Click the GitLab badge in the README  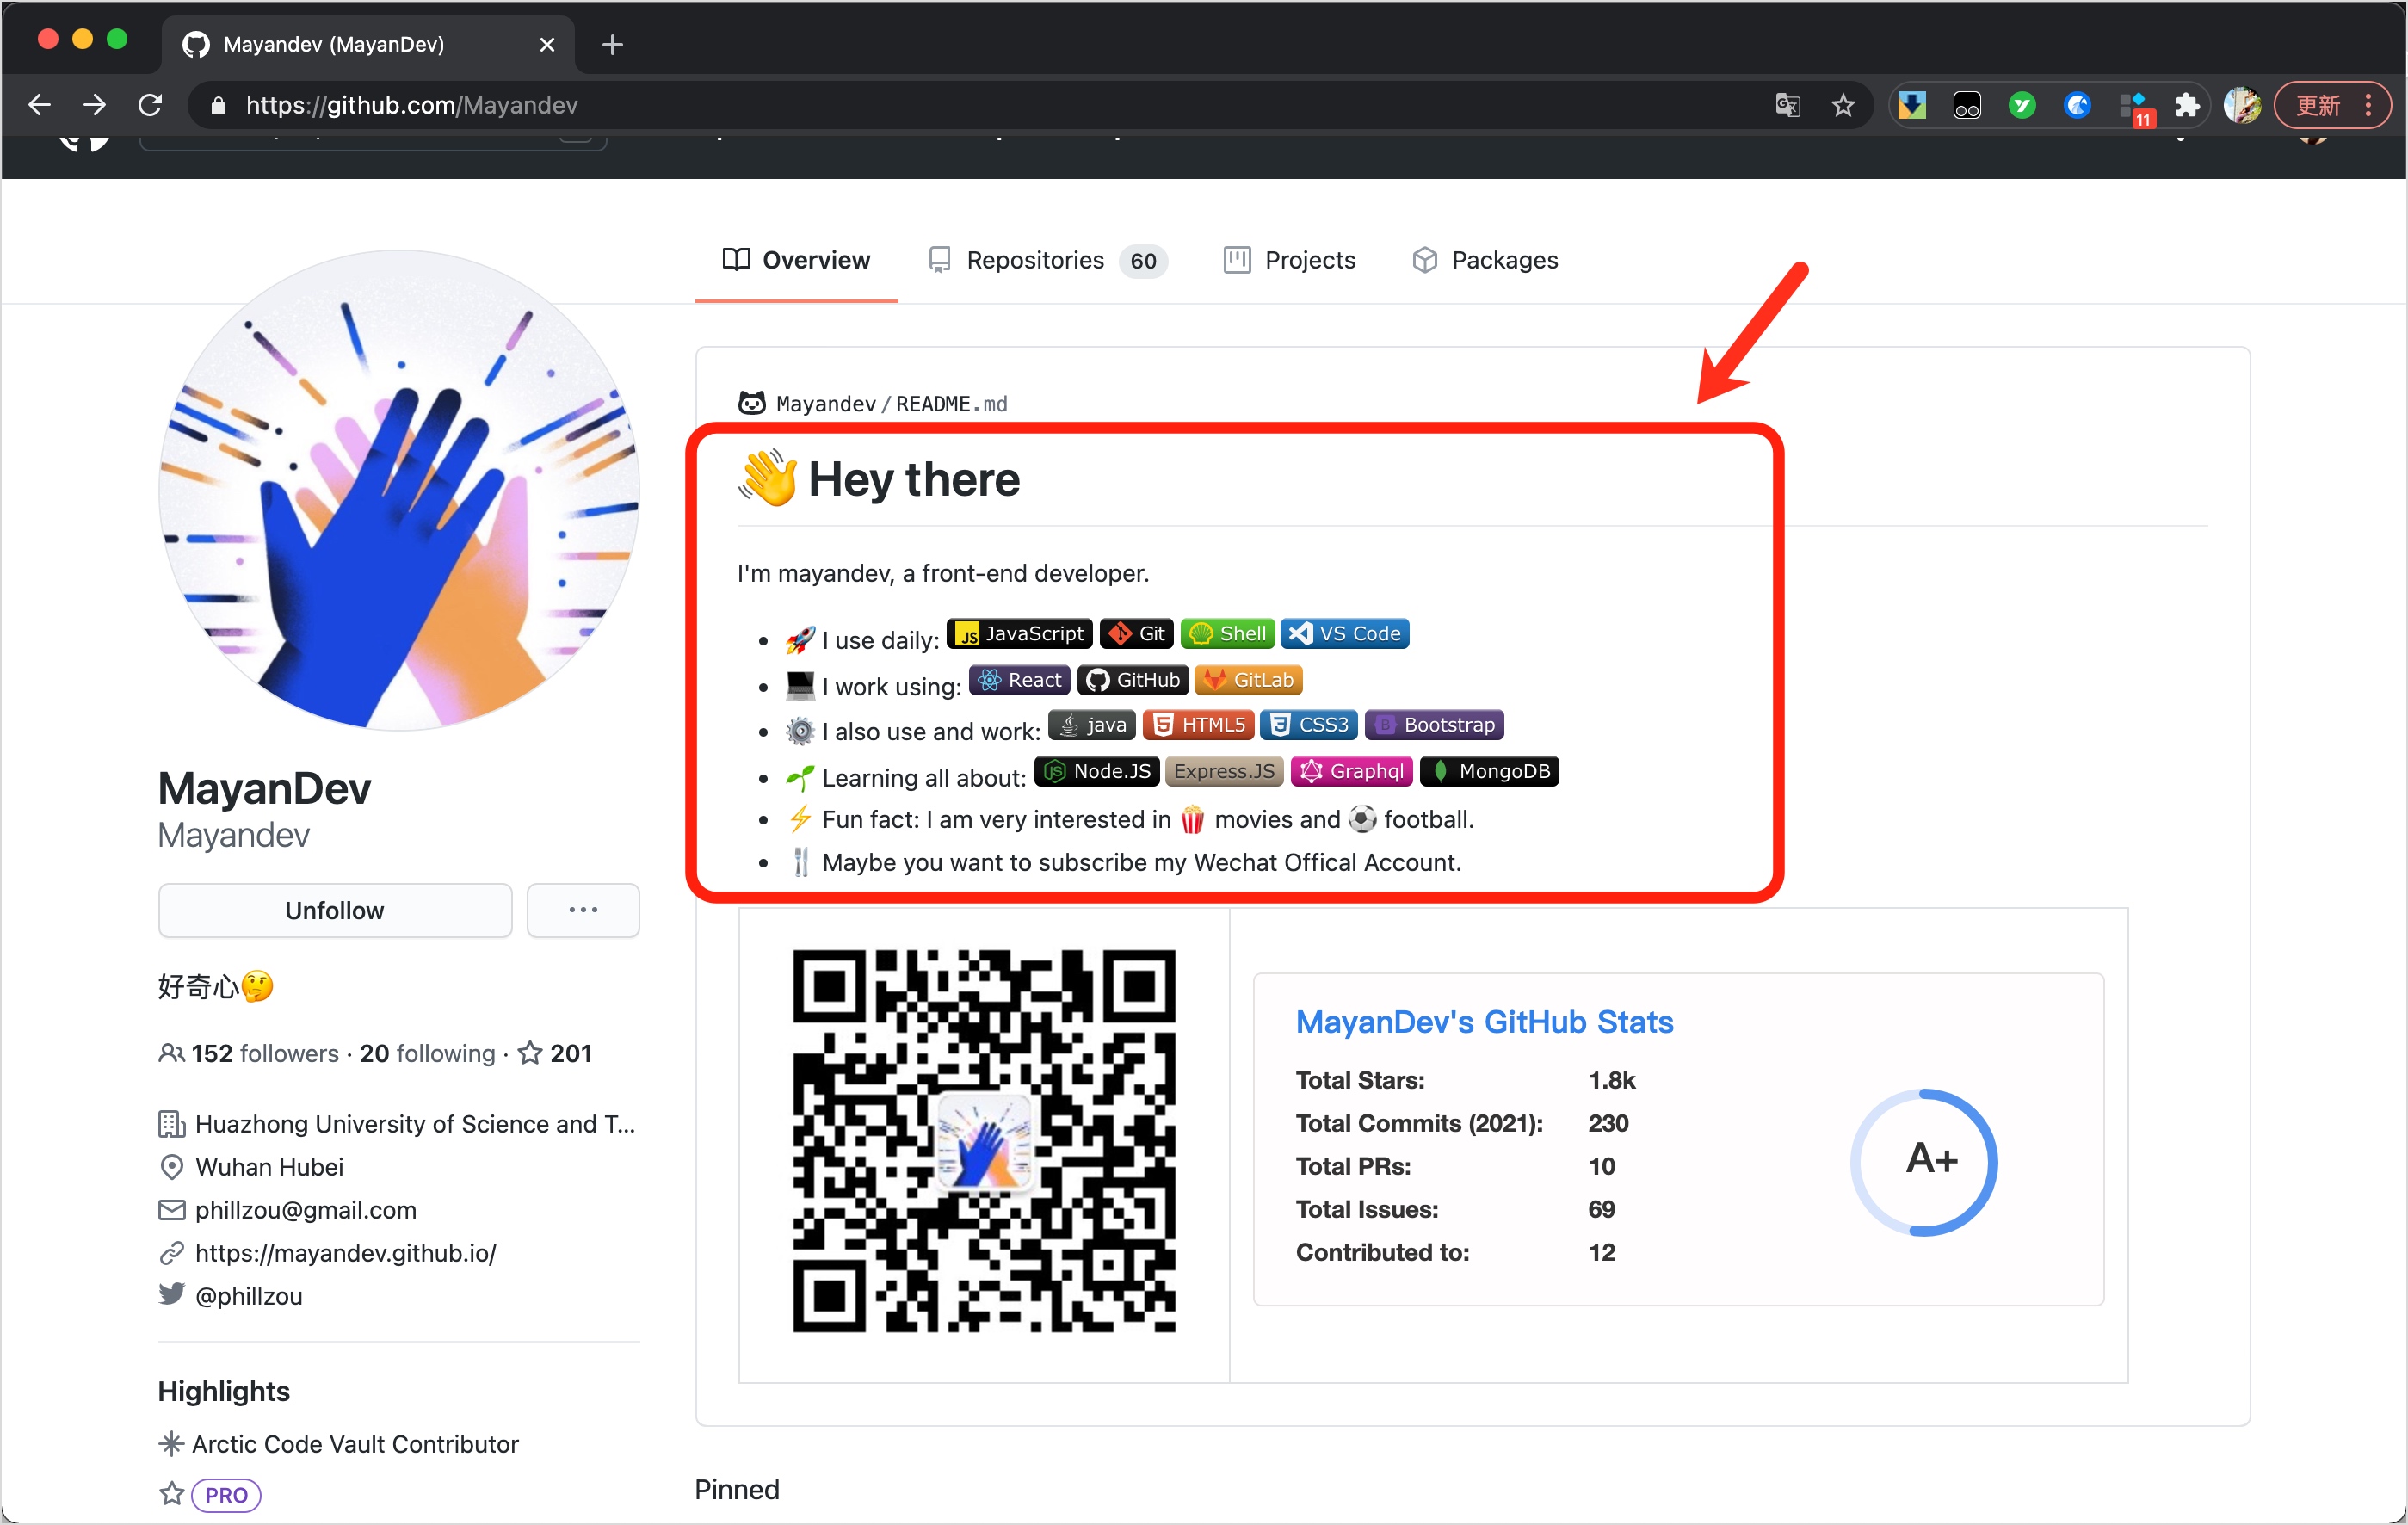click(x=1248, y=680)
